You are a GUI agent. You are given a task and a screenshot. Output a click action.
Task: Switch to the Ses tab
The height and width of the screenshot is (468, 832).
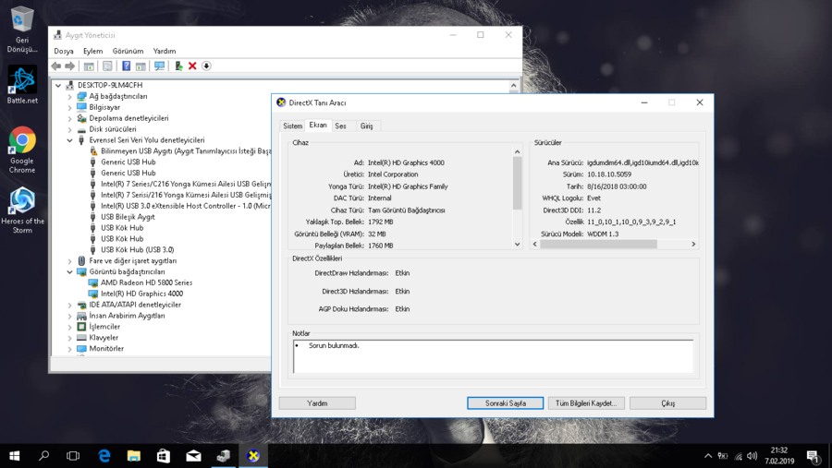pos(340,126)
